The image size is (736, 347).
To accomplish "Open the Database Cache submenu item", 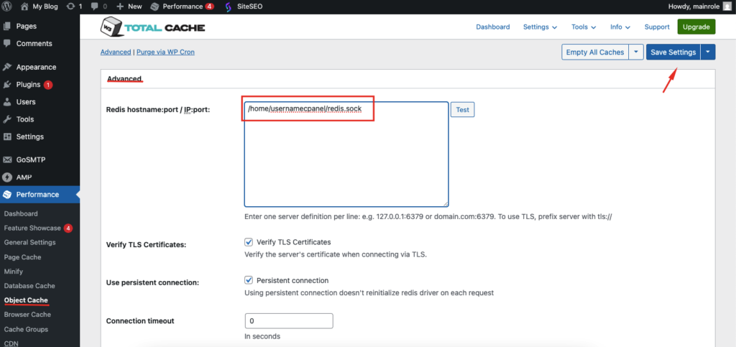I will click(29, 286).
